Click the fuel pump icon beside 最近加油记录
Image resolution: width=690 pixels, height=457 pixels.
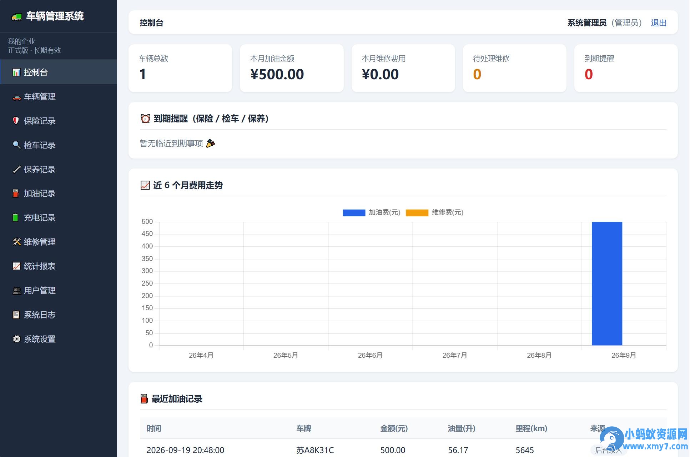[x=144, y=399]
